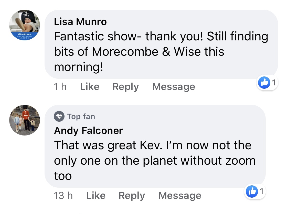Select the Morecombe & Wise comment text
The width and height of the screenshot is (288, 214).
[161, 52]
